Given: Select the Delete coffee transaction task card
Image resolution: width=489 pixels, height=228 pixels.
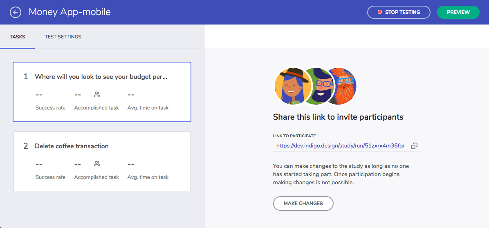Looking at the screenshot, I should pos(102,161).
